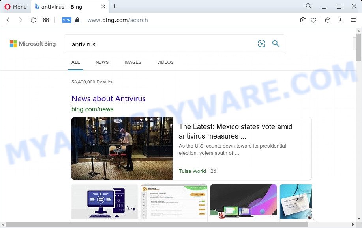Go forward to next page
Image resolution: width=362 pixels, height=228 pixels.
[x=21, y=20]
